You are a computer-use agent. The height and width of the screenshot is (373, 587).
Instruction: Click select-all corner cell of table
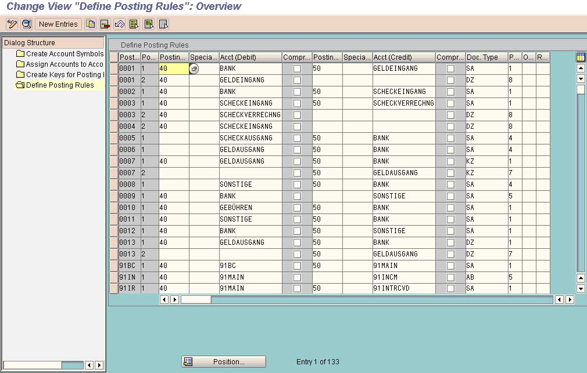click(114, 57)
